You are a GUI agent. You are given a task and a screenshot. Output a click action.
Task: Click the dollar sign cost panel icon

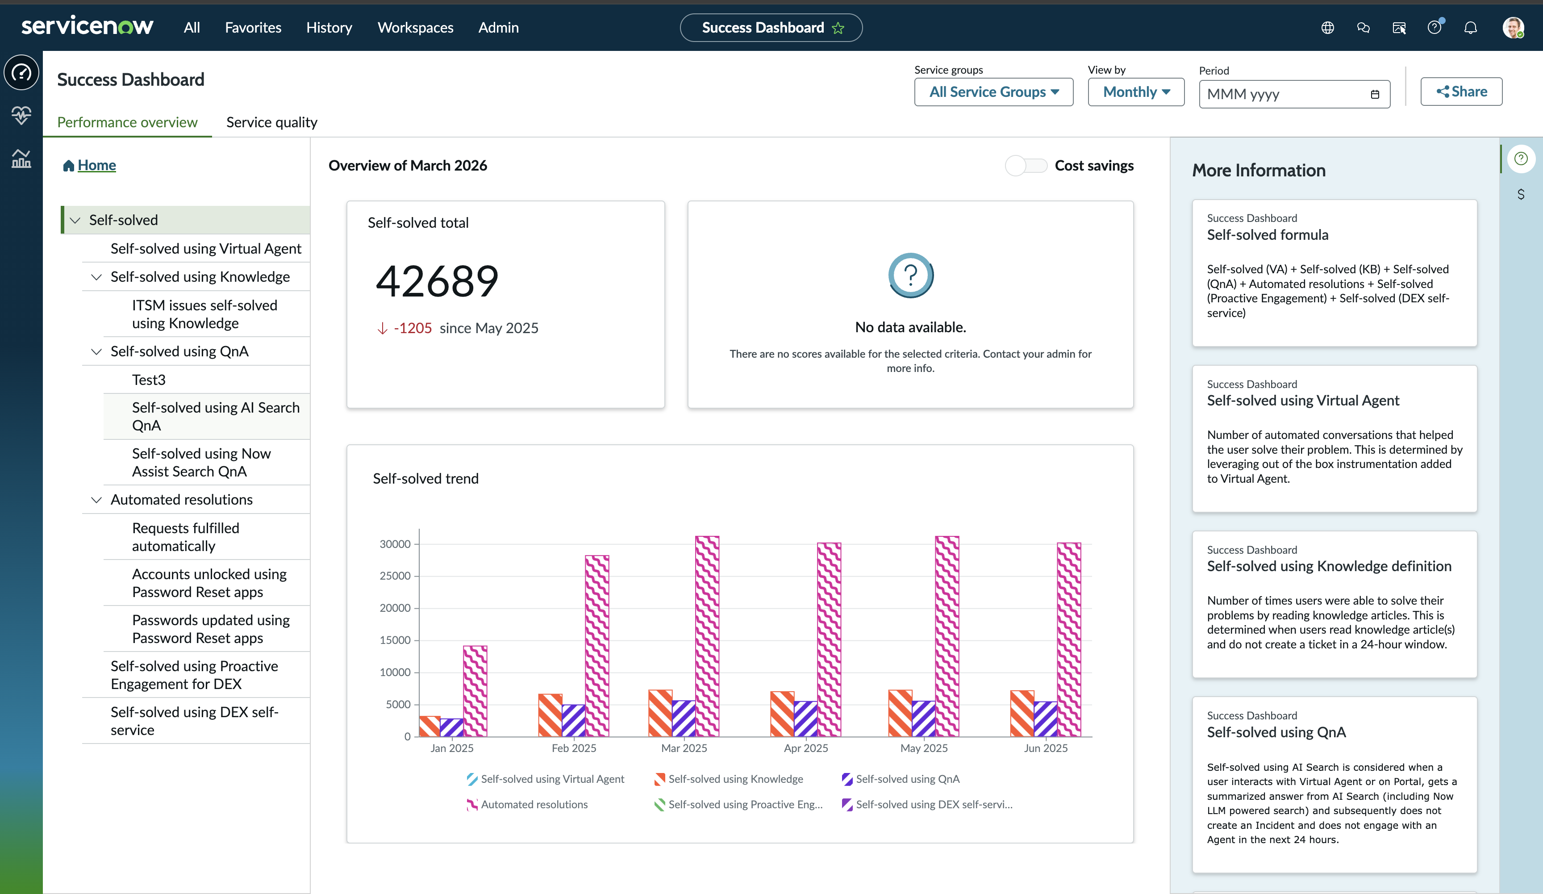click(x=1521, y=195)
